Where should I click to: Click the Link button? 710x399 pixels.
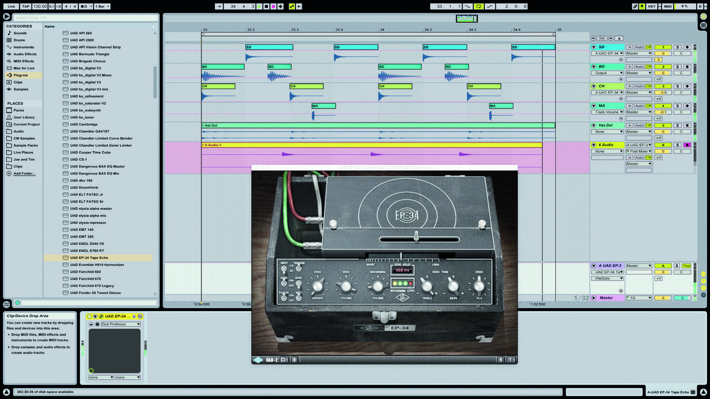11,6
